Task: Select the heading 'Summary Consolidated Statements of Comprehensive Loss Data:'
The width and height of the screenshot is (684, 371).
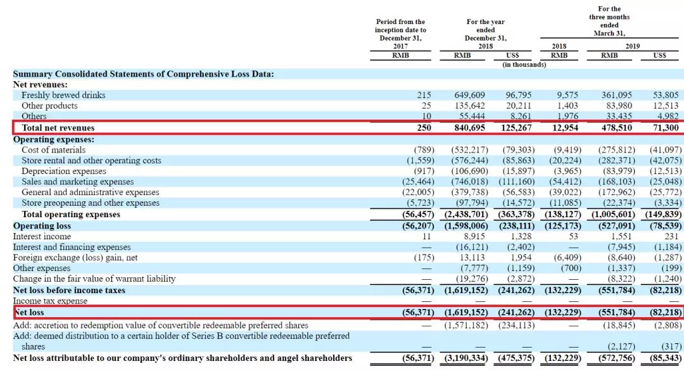Action: (x=144, y=74)
